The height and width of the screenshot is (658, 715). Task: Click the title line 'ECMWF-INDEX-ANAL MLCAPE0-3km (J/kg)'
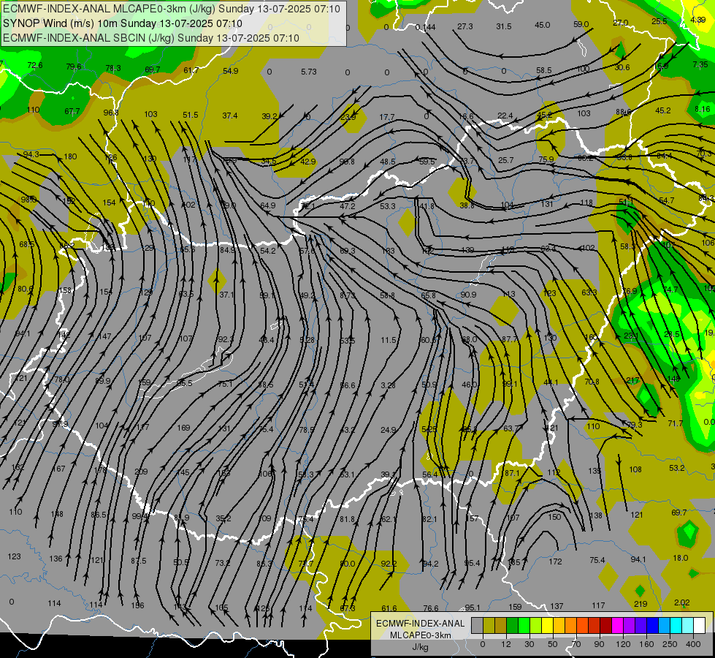point(109,9)
